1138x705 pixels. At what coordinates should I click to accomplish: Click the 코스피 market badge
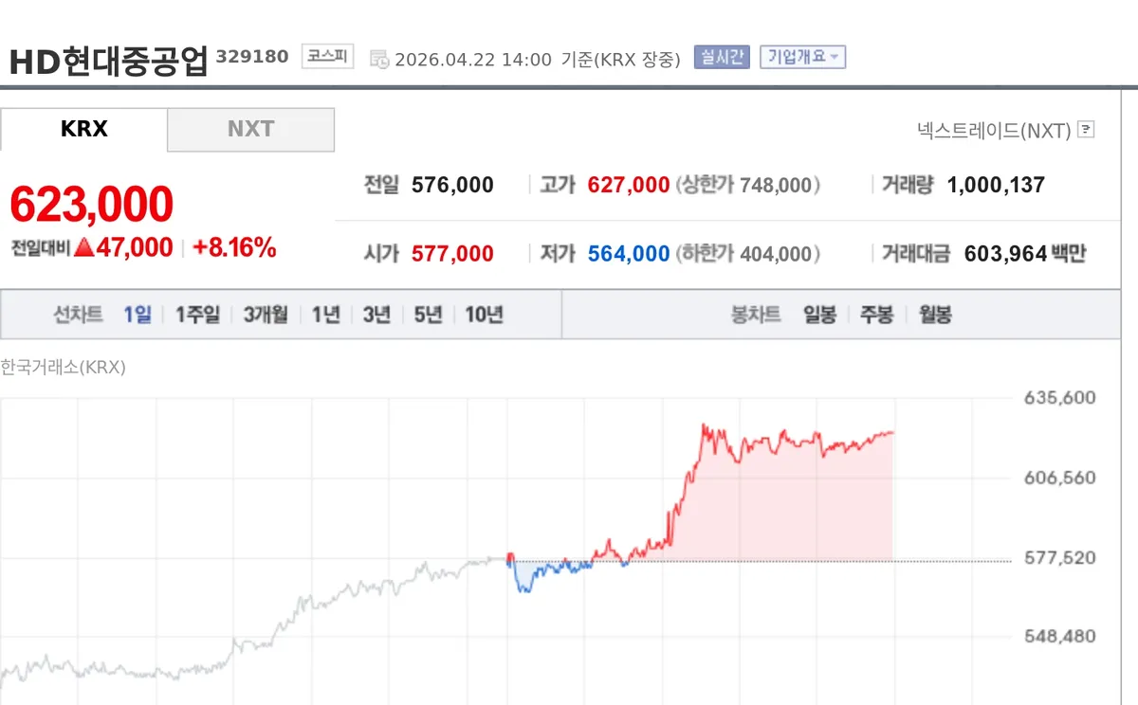327,57
